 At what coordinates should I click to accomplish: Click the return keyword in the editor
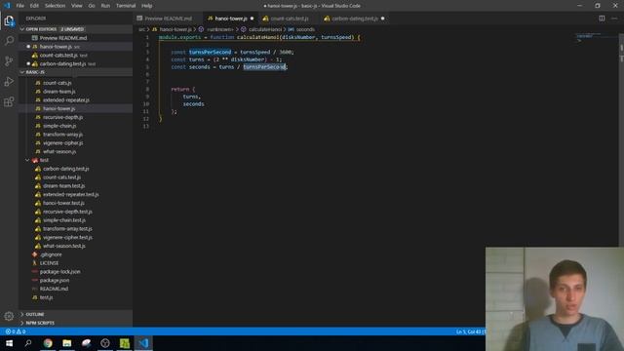[x=179, y=89]
